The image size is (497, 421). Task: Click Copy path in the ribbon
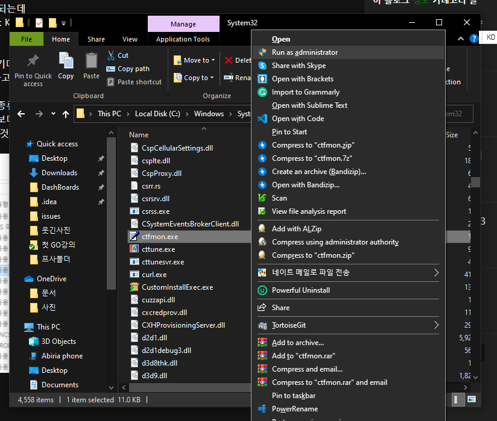point(128,69)
